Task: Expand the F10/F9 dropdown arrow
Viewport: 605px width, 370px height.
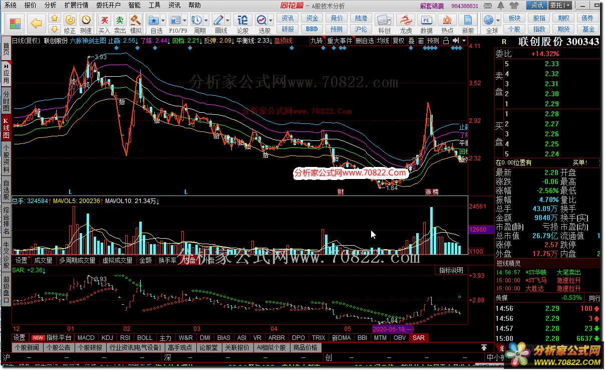Action: tap(185, 21)
